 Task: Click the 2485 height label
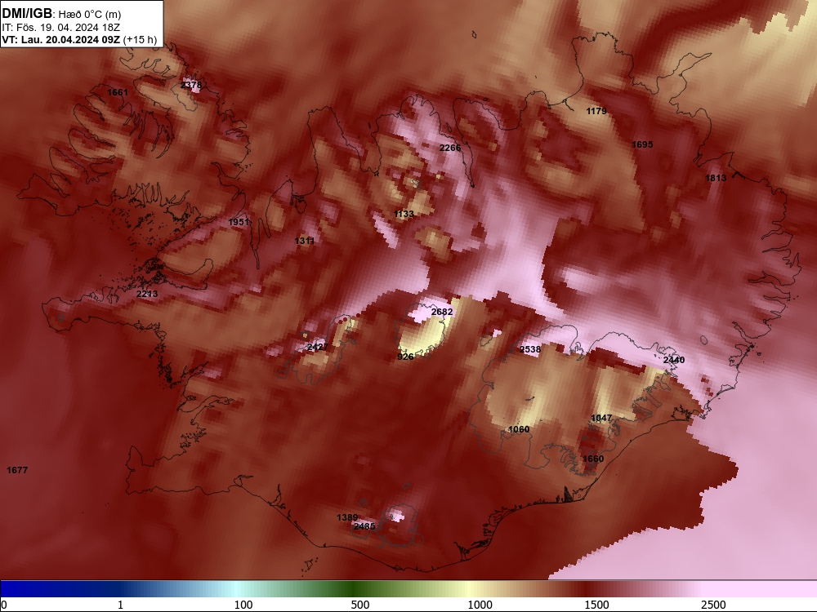pos(364,526)
